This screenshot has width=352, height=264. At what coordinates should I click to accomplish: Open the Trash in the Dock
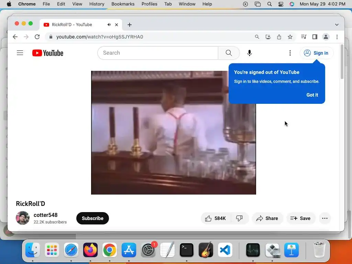pos(319,250)
